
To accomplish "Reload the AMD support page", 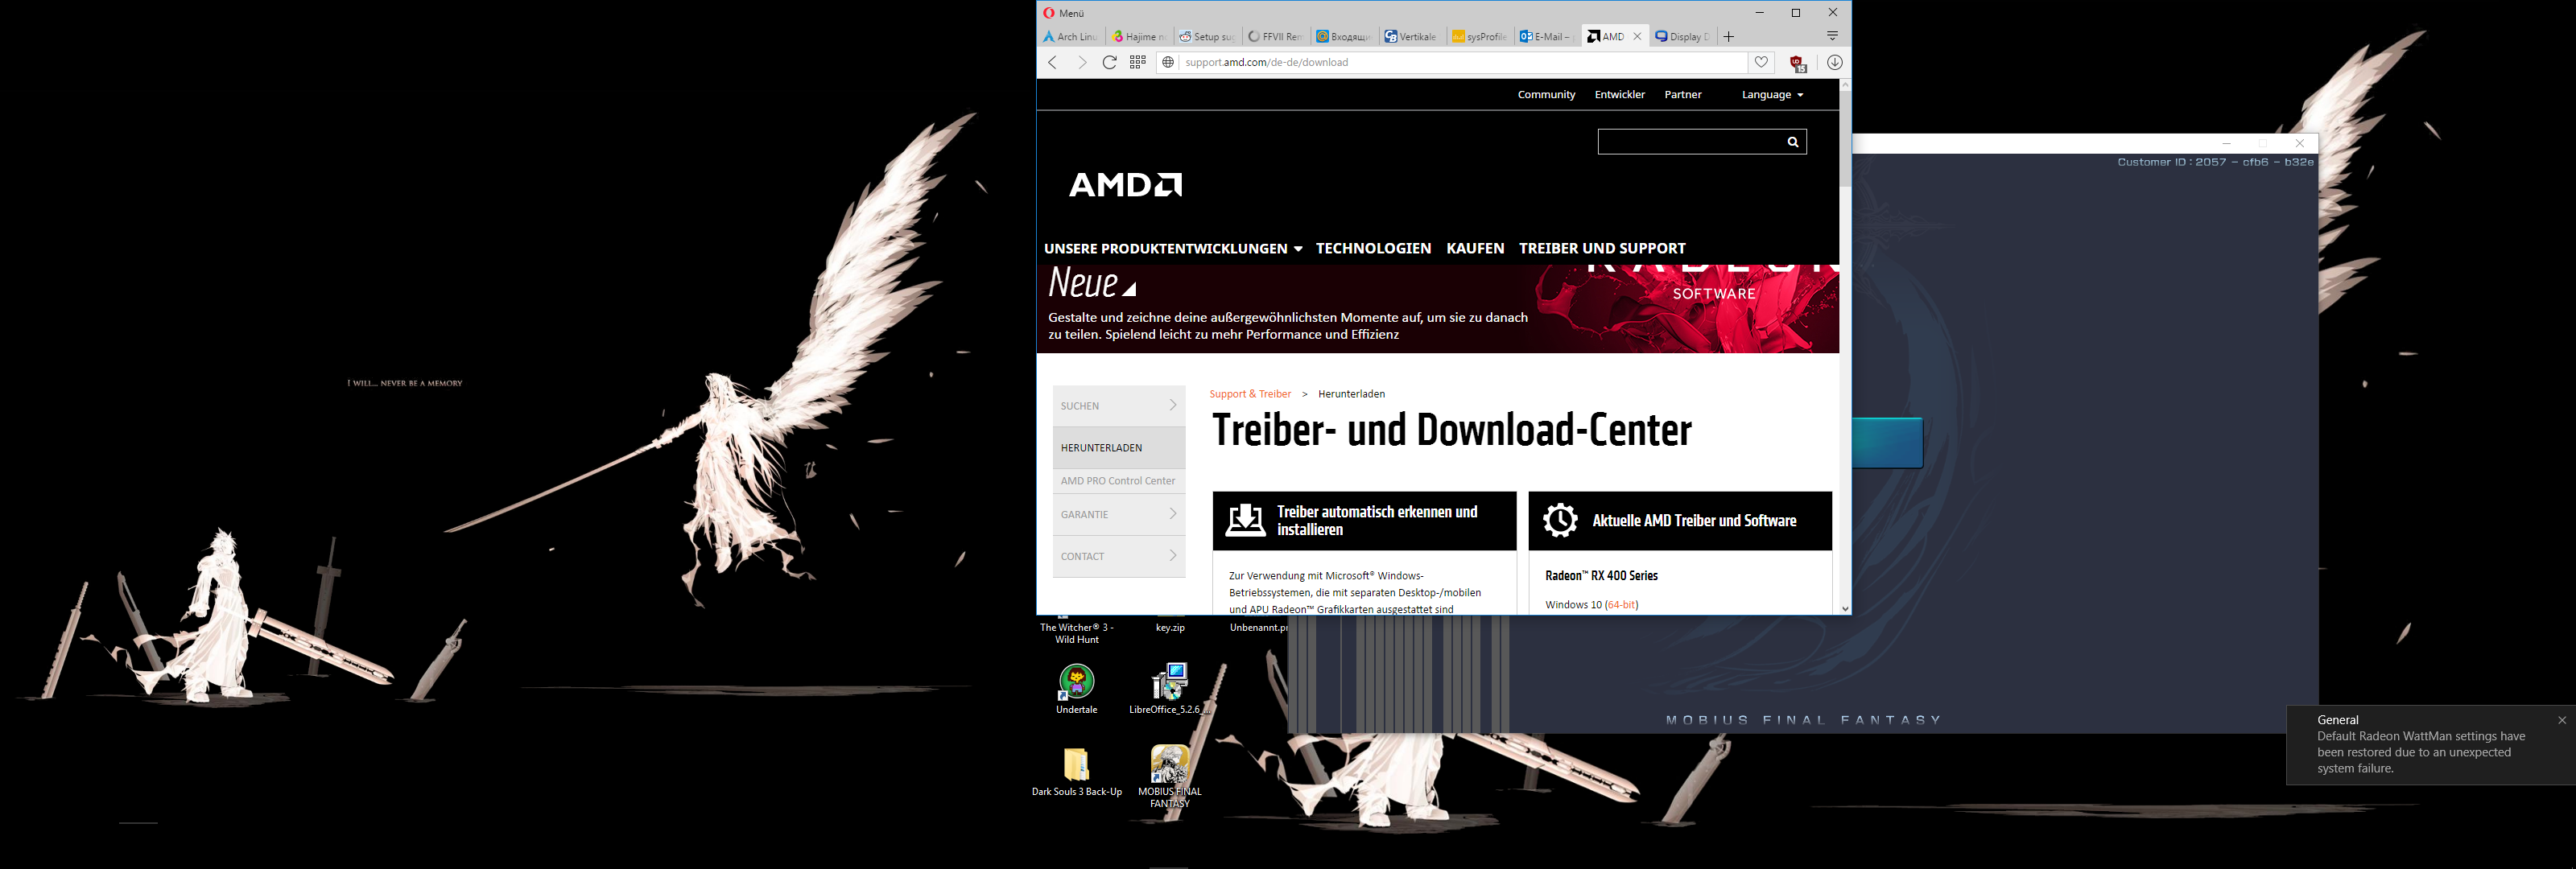I will (1109, 62).
